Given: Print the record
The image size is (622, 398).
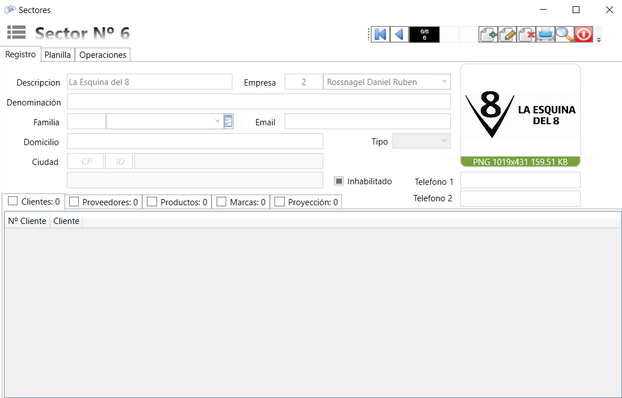Looking at the screenshot, I should coord(545,35).
